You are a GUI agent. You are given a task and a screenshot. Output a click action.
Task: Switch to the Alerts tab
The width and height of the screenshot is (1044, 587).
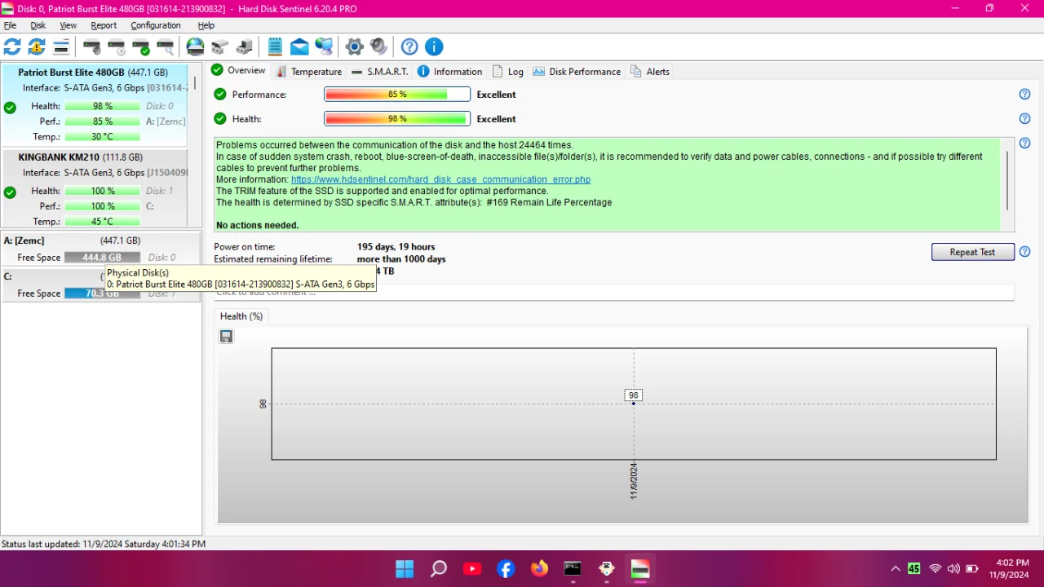(650, 72)
